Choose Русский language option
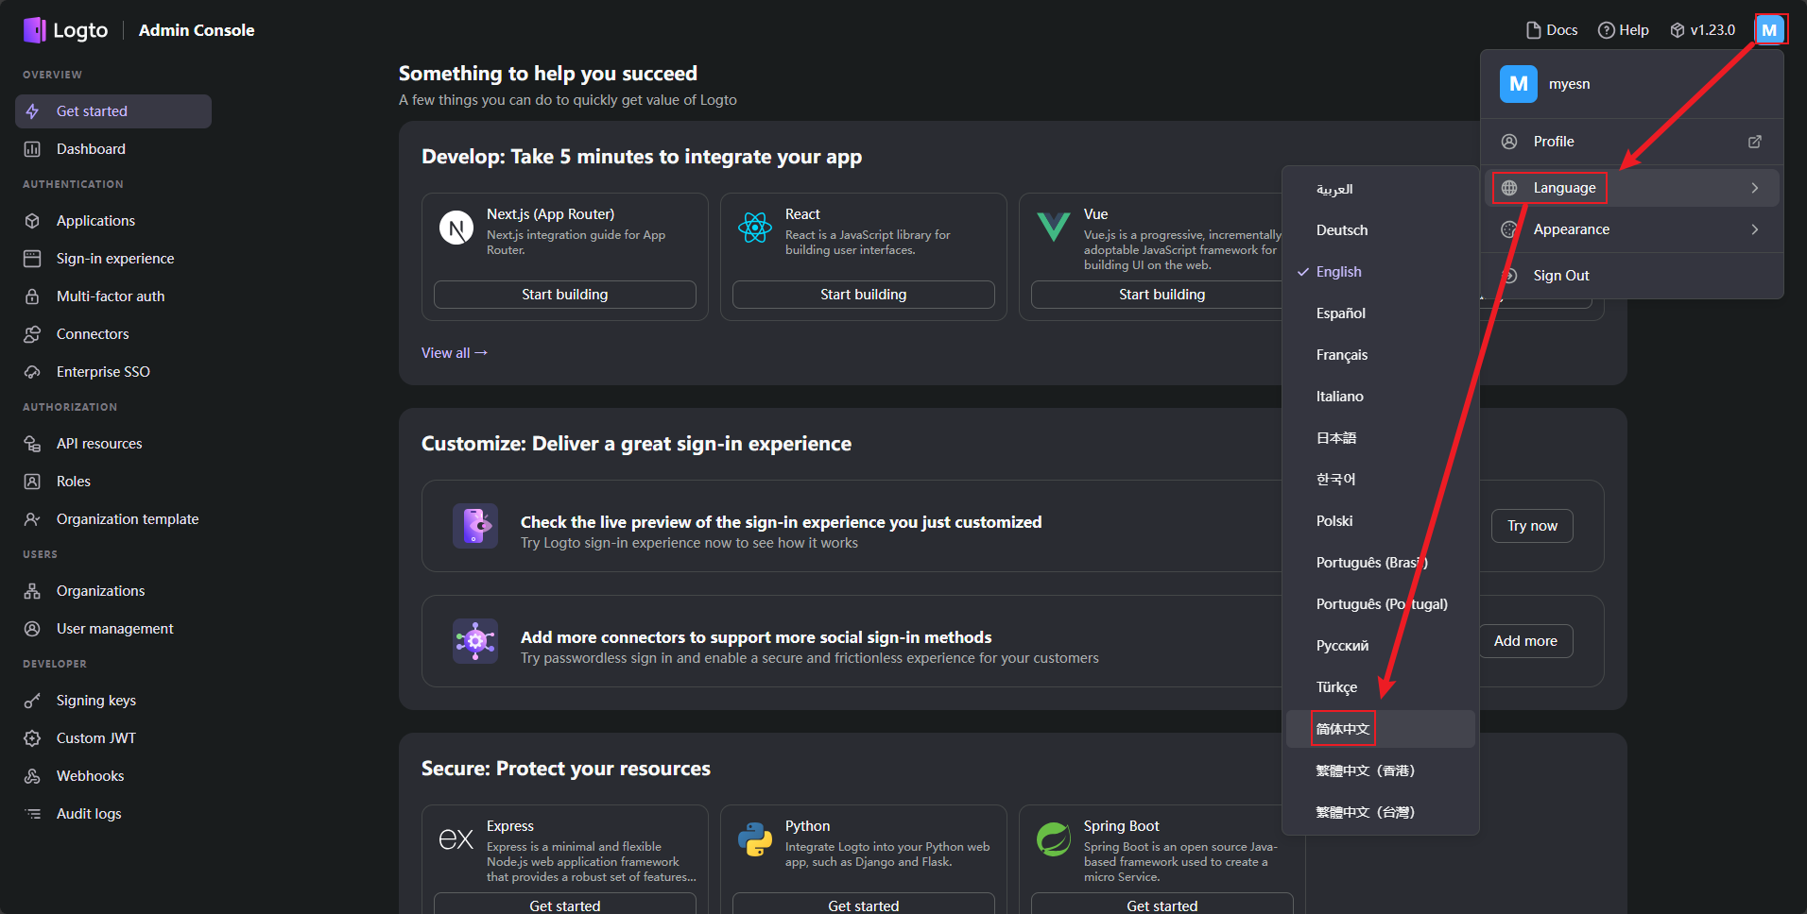The height and width of the screenshot is (914, 1807). point(1380,646)
